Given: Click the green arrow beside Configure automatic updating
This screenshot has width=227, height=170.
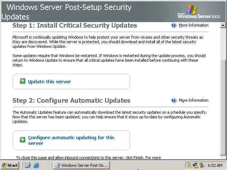Looking at the screenshot, I should tap(22, 140).
